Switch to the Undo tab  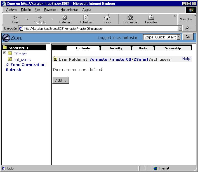(x=143, y=48)
